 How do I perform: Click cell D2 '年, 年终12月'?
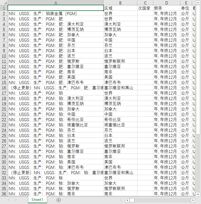point(167,13)
